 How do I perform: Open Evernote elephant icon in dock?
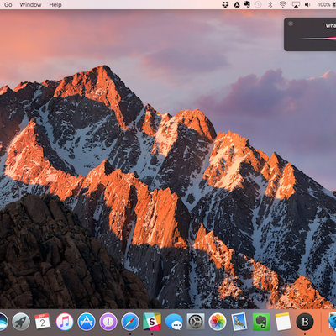tap(261, 322)
